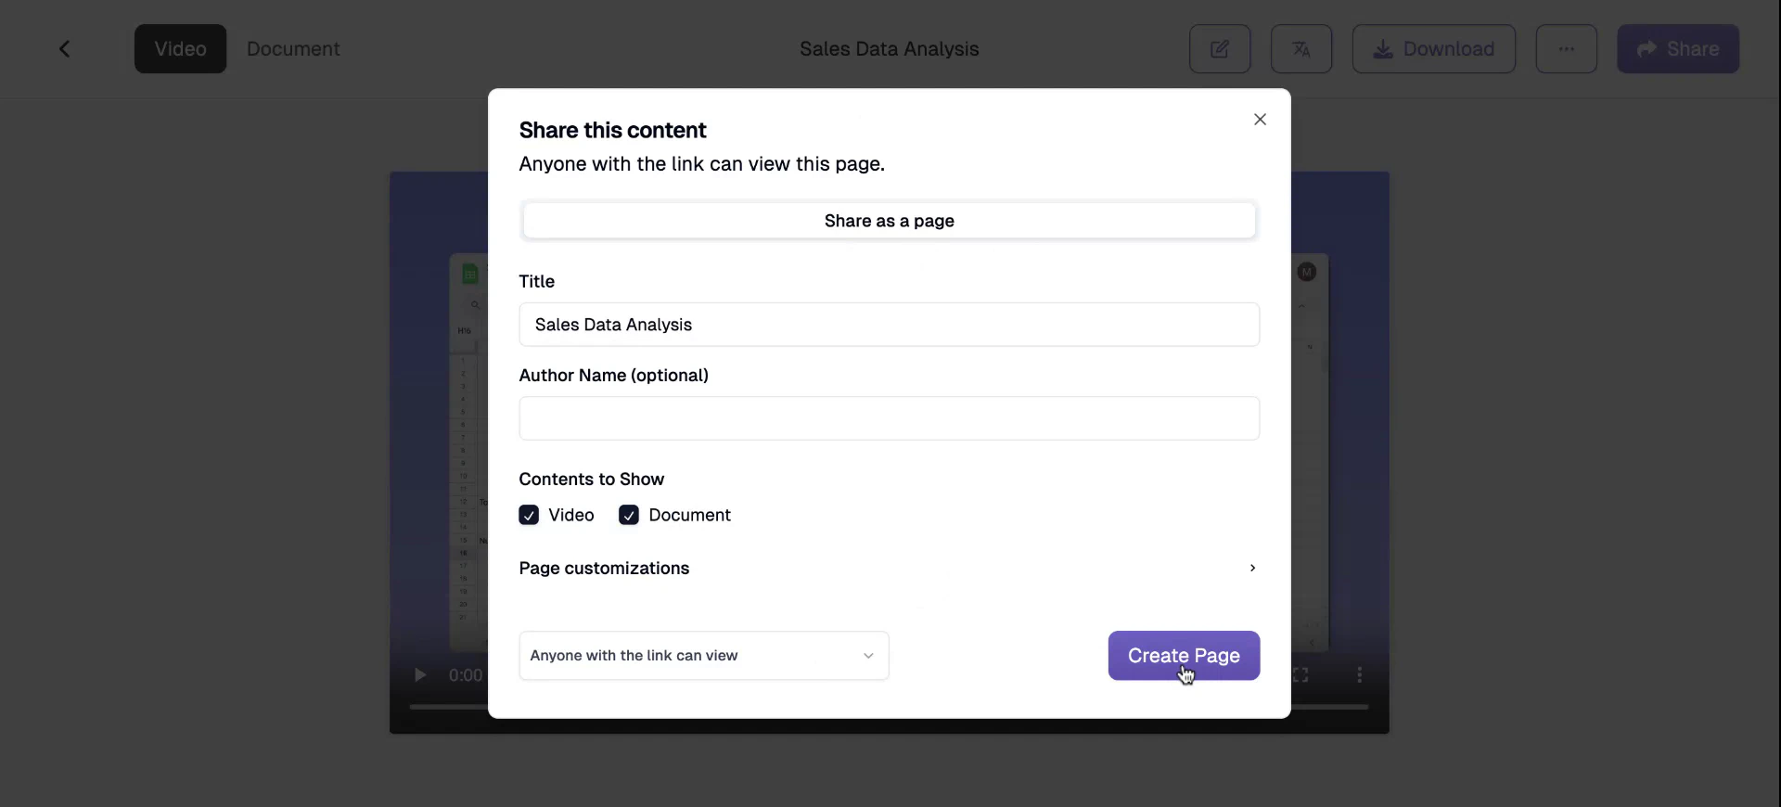Navigate back using the left arrow
Screen dimensions: 1781x807
(64, 48)
